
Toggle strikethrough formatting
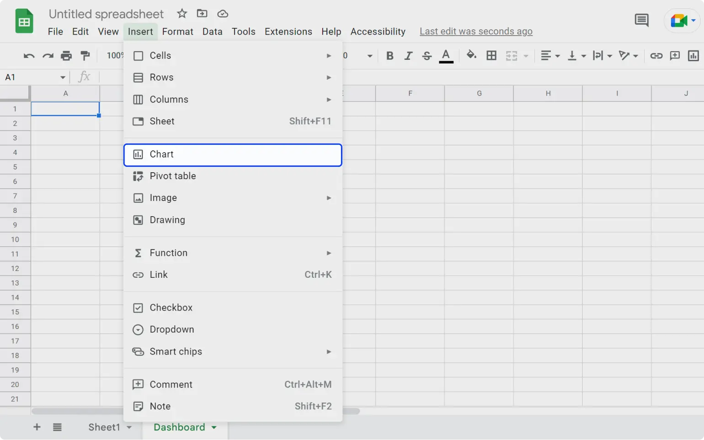(x=427, y=55)
